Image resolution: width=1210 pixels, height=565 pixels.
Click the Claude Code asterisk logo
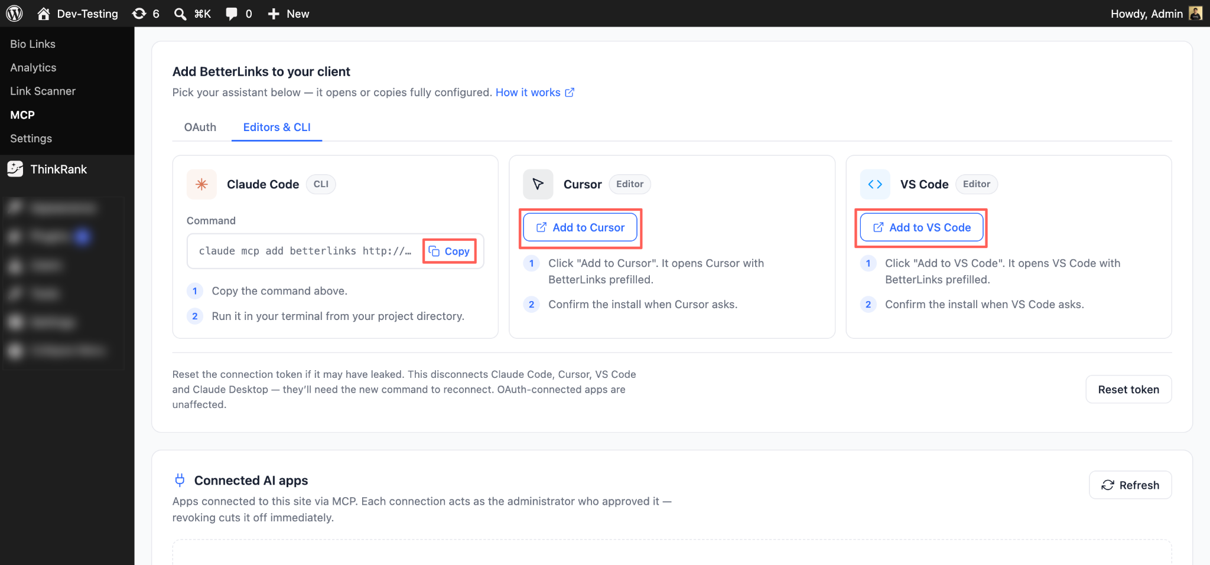click(x=201, y=184)
